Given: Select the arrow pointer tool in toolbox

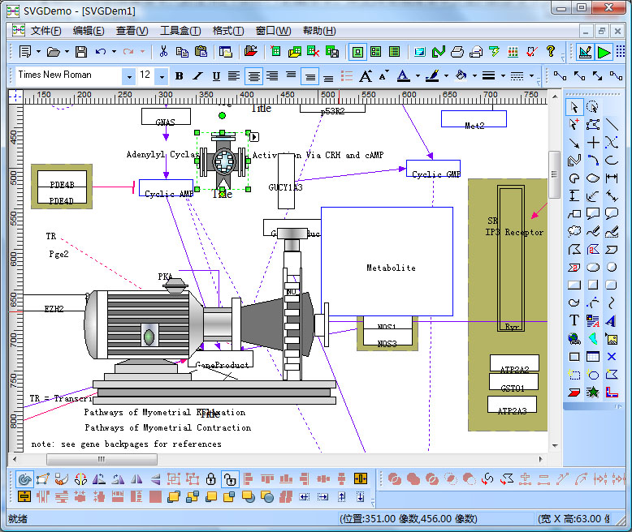Looking at the screenshot, I should pyautogui.click(x=574, y=107).
